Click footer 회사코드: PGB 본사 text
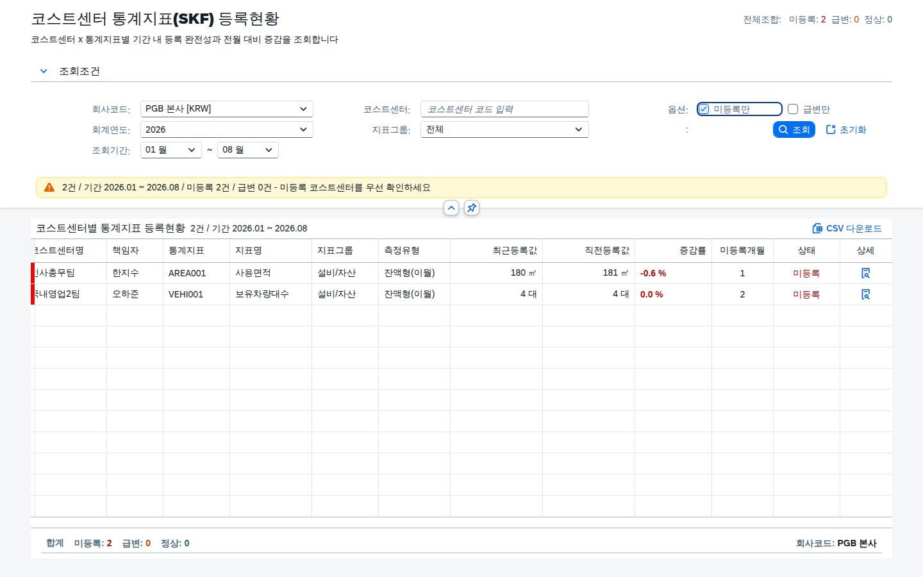923x577 pixels. (836, 543)
